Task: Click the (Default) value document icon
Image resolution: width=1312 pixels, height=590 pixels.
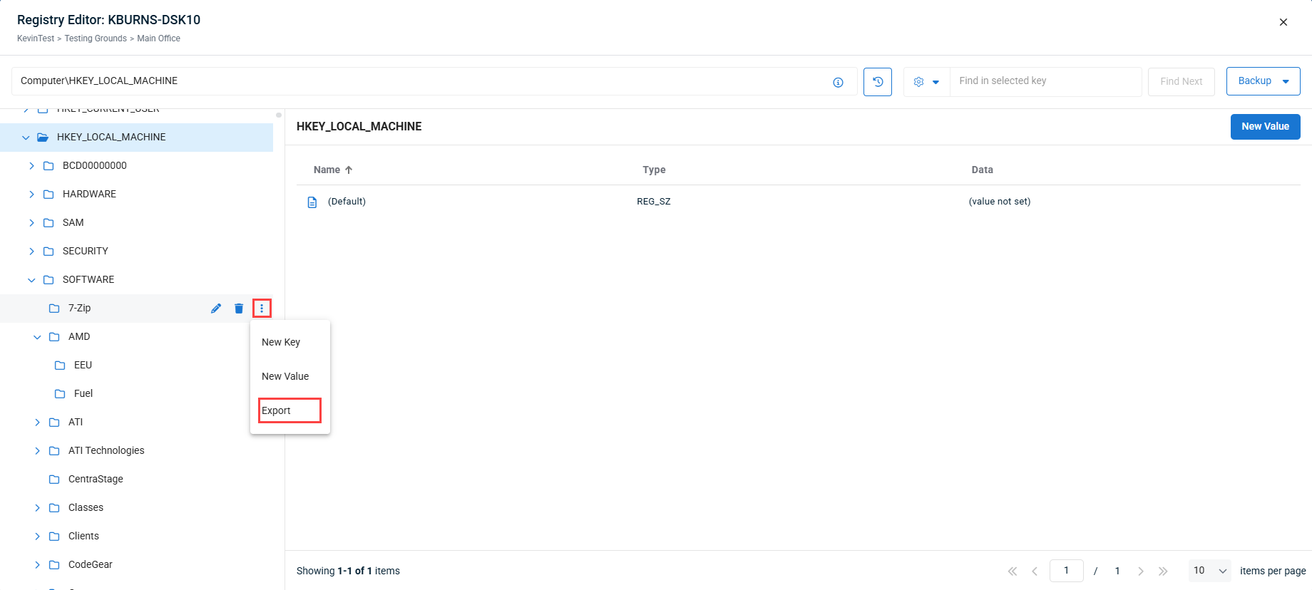Action: click(312, 202)
